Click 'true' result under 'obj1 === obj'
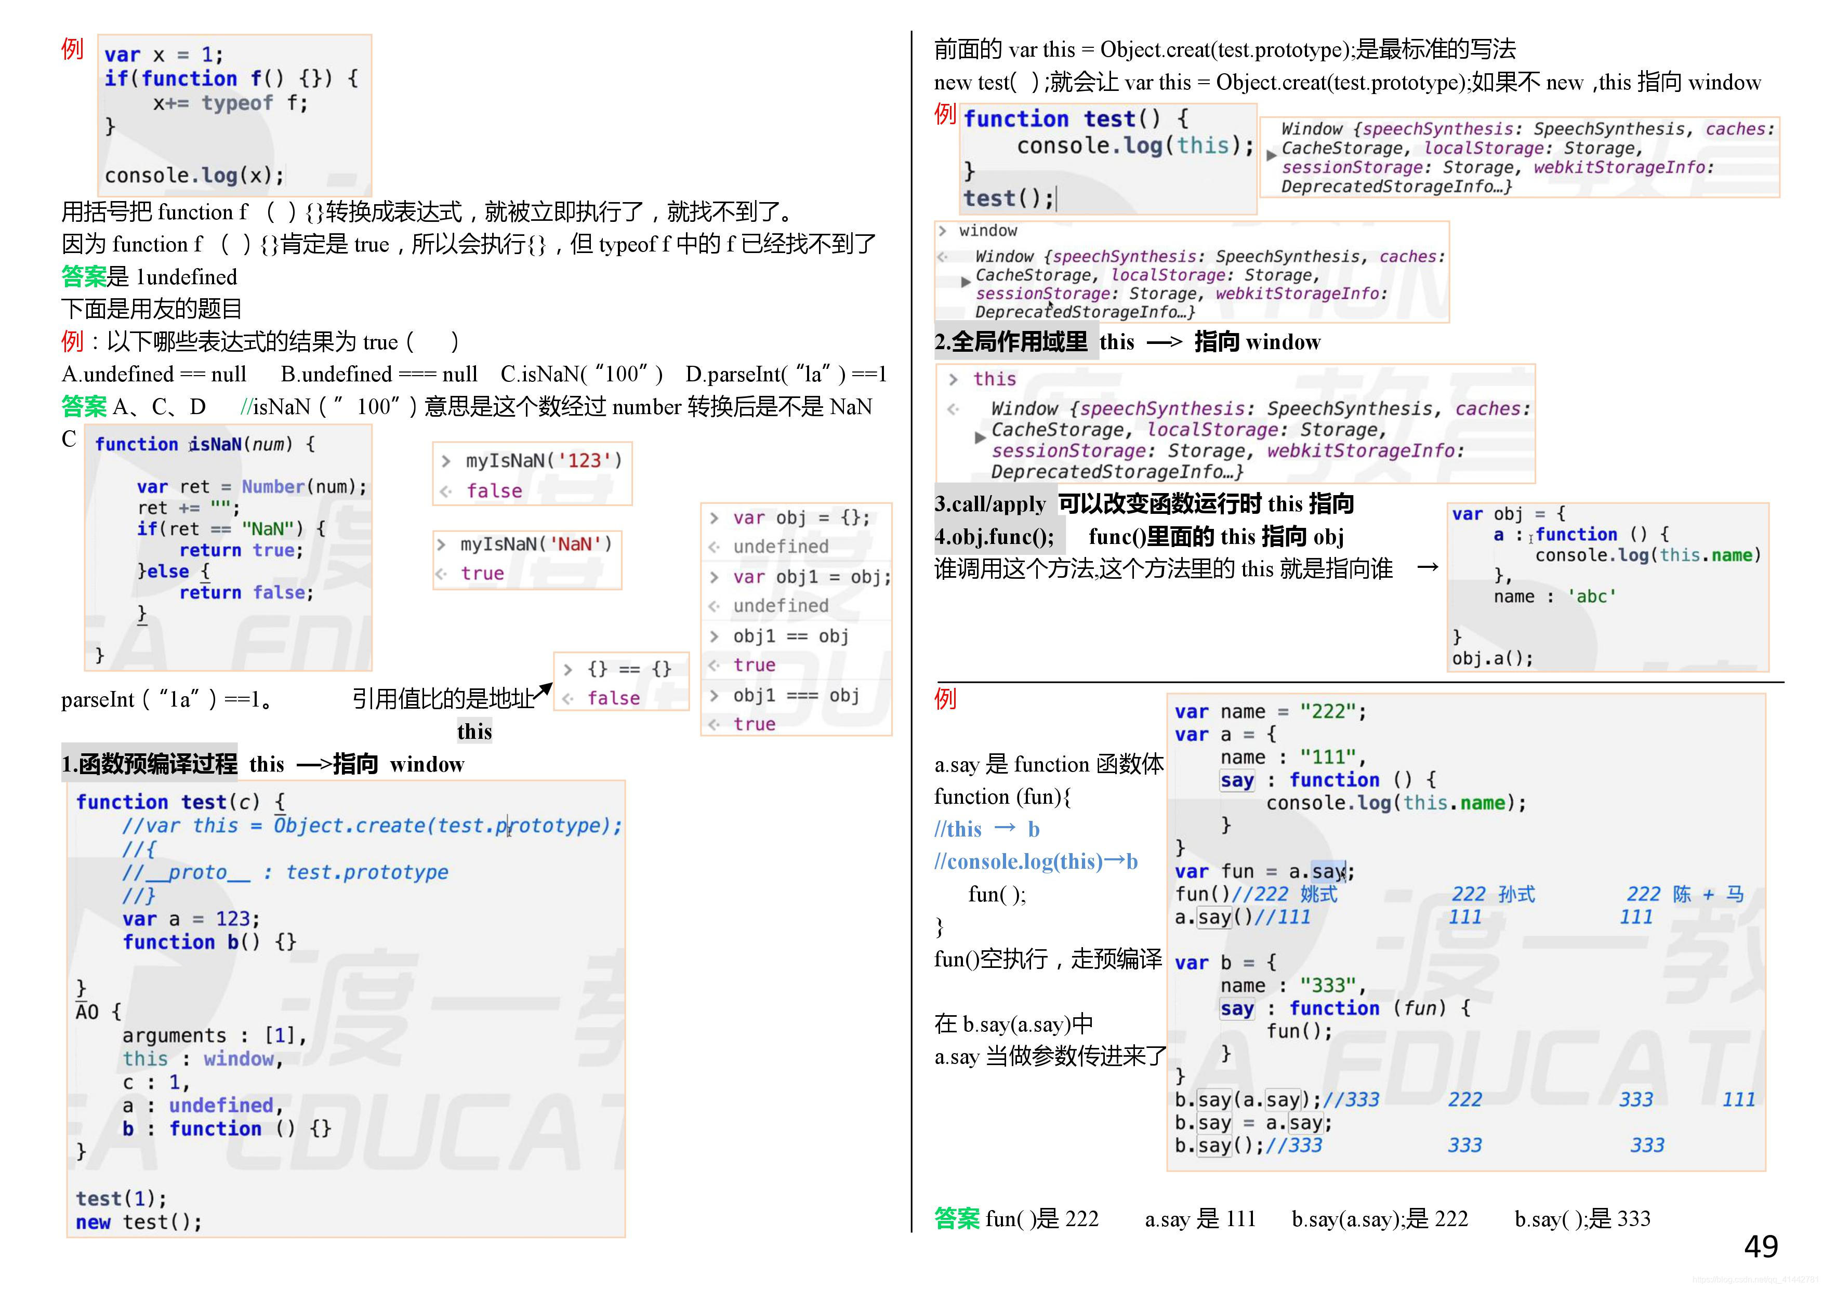Screen dimensions: 1823x1289 (x=754, y=725)
